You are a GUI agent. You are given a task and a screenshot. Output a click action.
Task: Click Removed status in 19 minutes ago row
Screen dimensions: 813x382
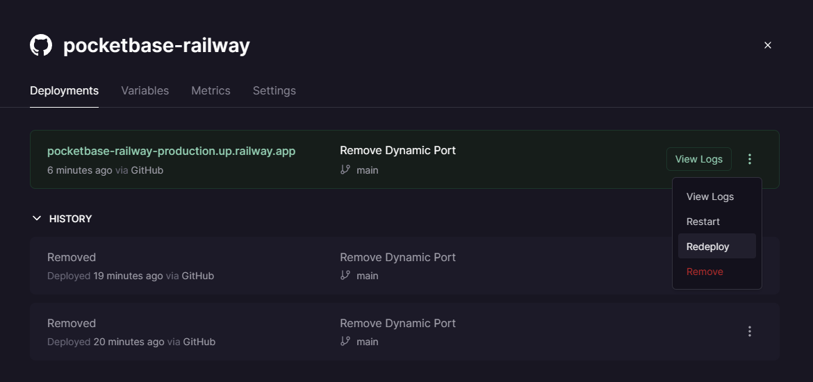click(72, 257)
